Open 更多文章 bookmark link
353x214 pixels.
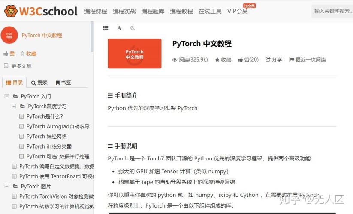point(18,66)
